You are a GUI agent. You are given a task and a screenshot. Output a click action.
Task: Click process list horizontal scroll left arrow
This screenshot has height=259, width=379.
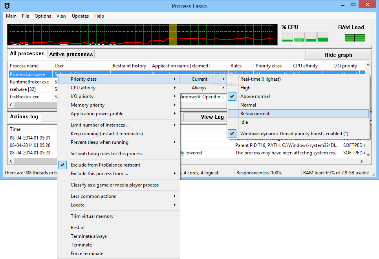(x=11, y=105)
